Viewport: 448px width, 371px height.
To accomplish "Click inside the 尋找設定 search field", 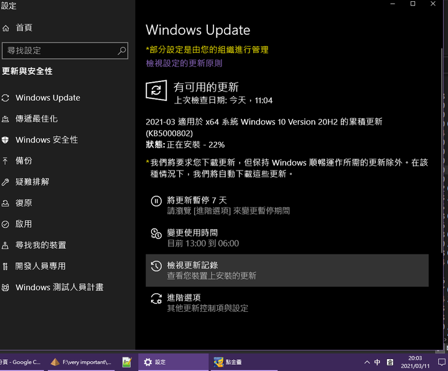I will click(65, 51).
